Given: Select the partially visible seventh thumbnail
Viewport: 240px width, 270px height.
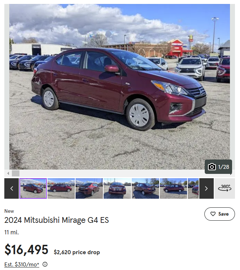Looking at the screenshot, I should pos(193,188).
